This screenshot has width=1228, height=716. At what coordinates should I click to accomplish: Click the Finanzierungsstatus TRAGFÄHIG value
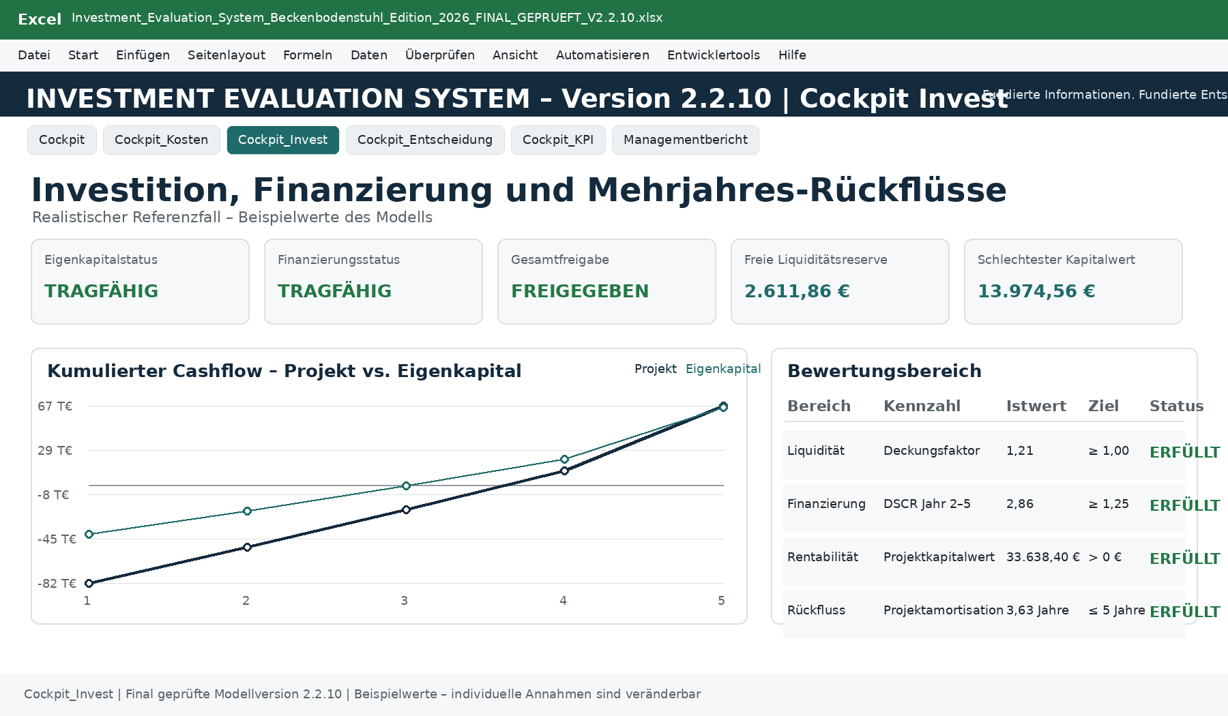point(334,291)
